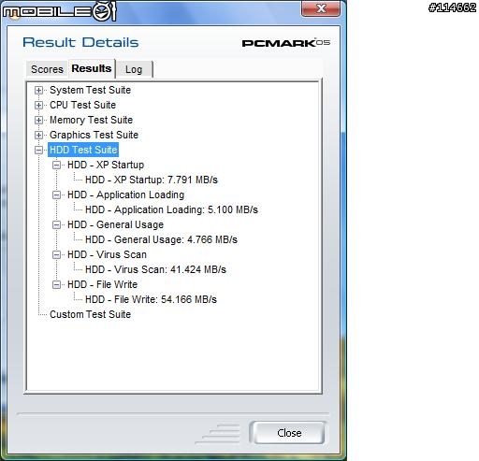Collapse the HDD - File Write branch
The height and width of the screenshot is (461, 479).
(56, 285)
